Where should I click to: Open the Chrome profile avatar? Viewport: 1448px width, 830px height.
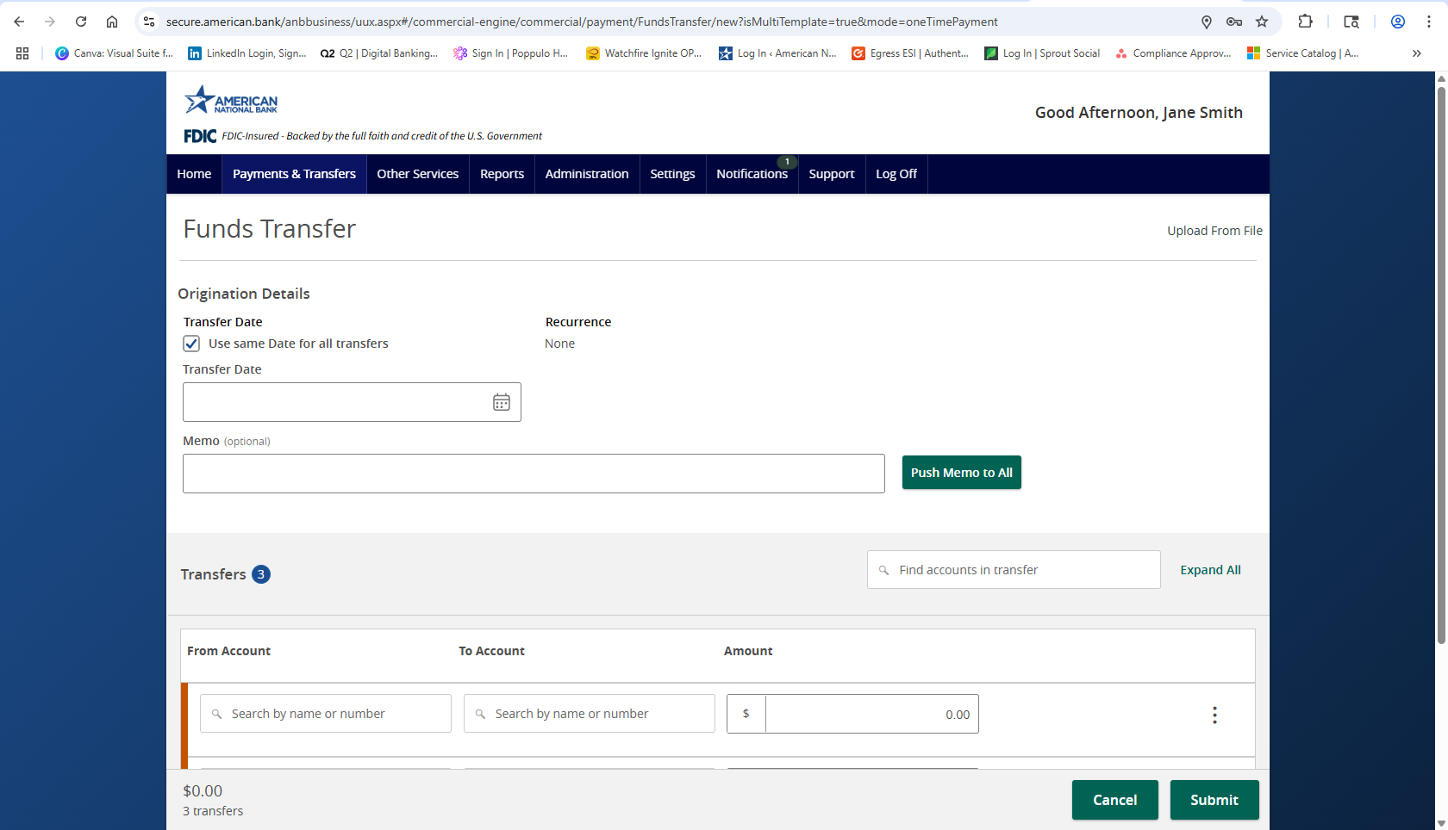(1398, 22)
